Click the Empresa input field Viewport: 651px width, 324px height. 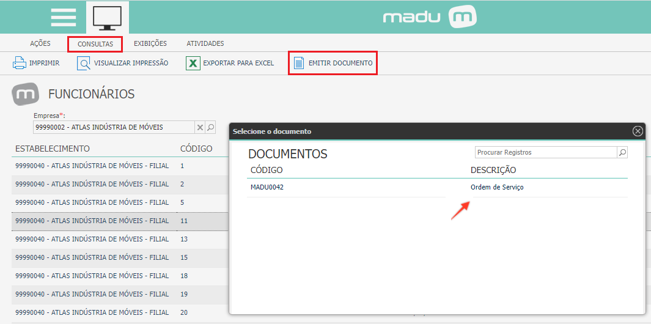tap(114, 128)
